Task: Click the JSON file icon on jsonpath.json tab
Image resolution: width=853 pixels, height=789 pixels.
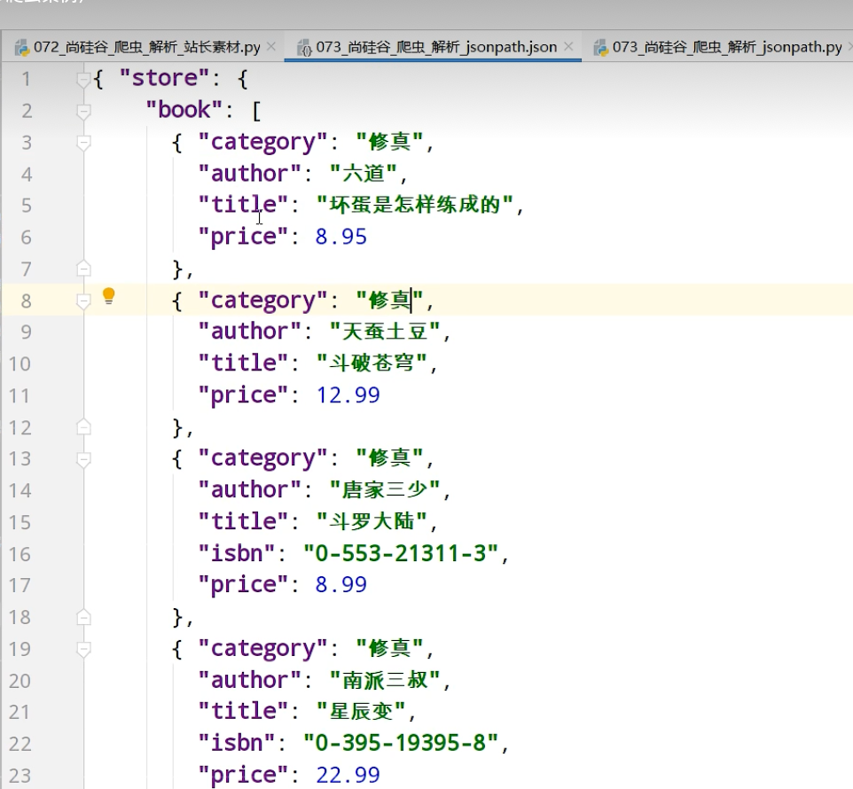Action: [305, 48]
